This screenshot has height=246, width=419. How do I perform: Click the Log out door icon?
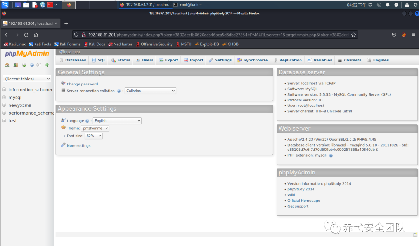pyautogui.click(x=16, y=65)
